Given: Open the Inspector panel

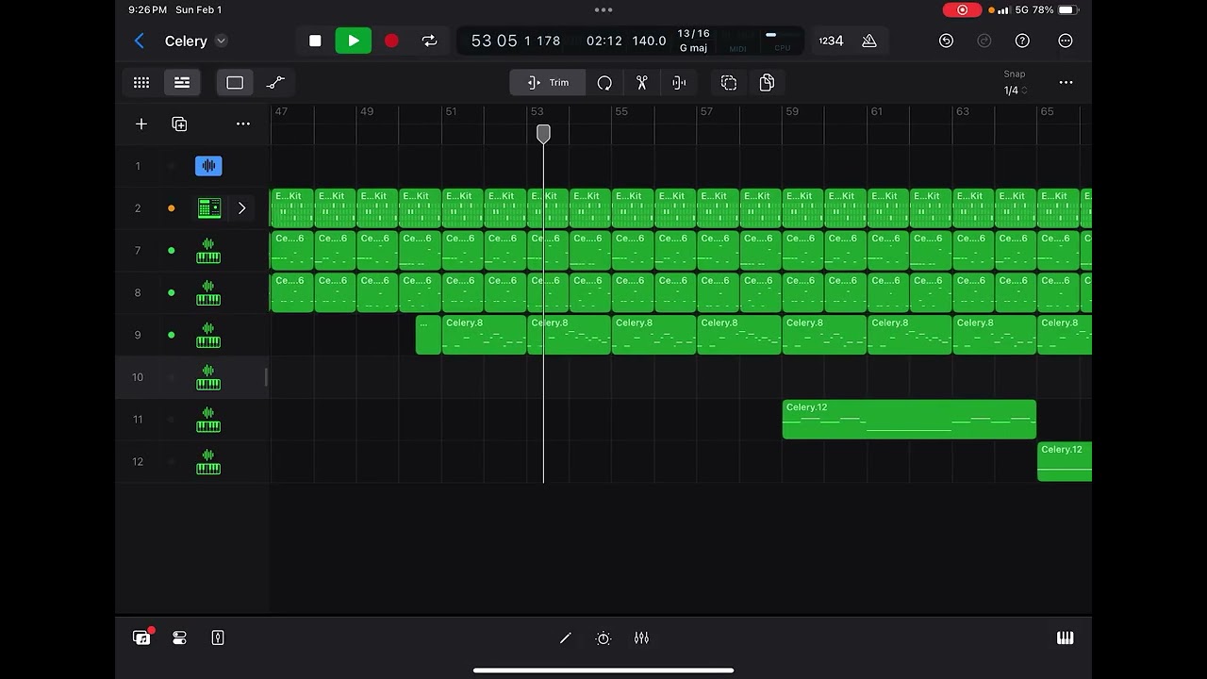Looking at the screenshot, I should click(179, 638).
